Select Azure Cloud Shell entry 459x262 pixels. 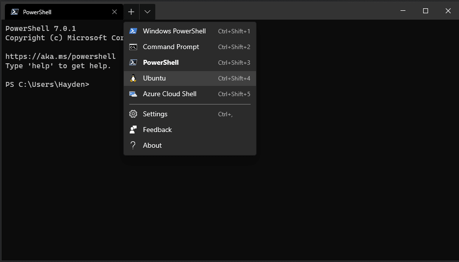pos(190,94)
